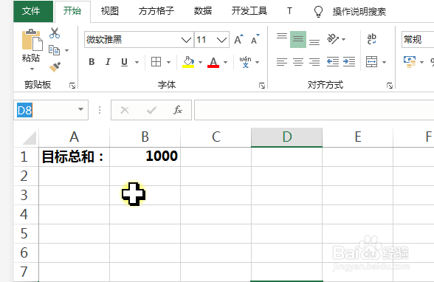Click the Merge and Center icon
The image size is (434, 282).
click(371, 62)
